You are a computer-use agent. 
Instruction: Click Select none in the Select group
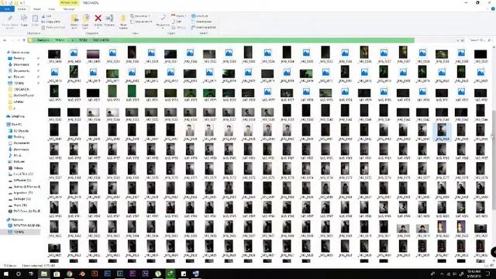[201, 22]
